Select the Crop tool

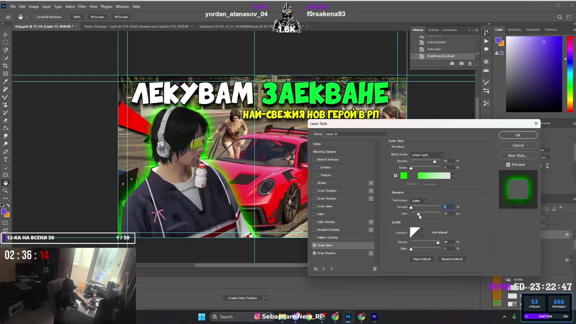pyautogui.click(x=5, y=66)
